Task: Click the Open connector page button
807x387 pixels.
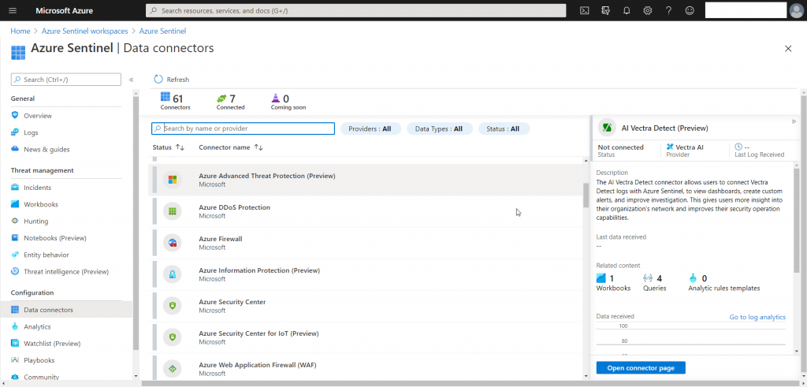Action: [x=641, y=368]
